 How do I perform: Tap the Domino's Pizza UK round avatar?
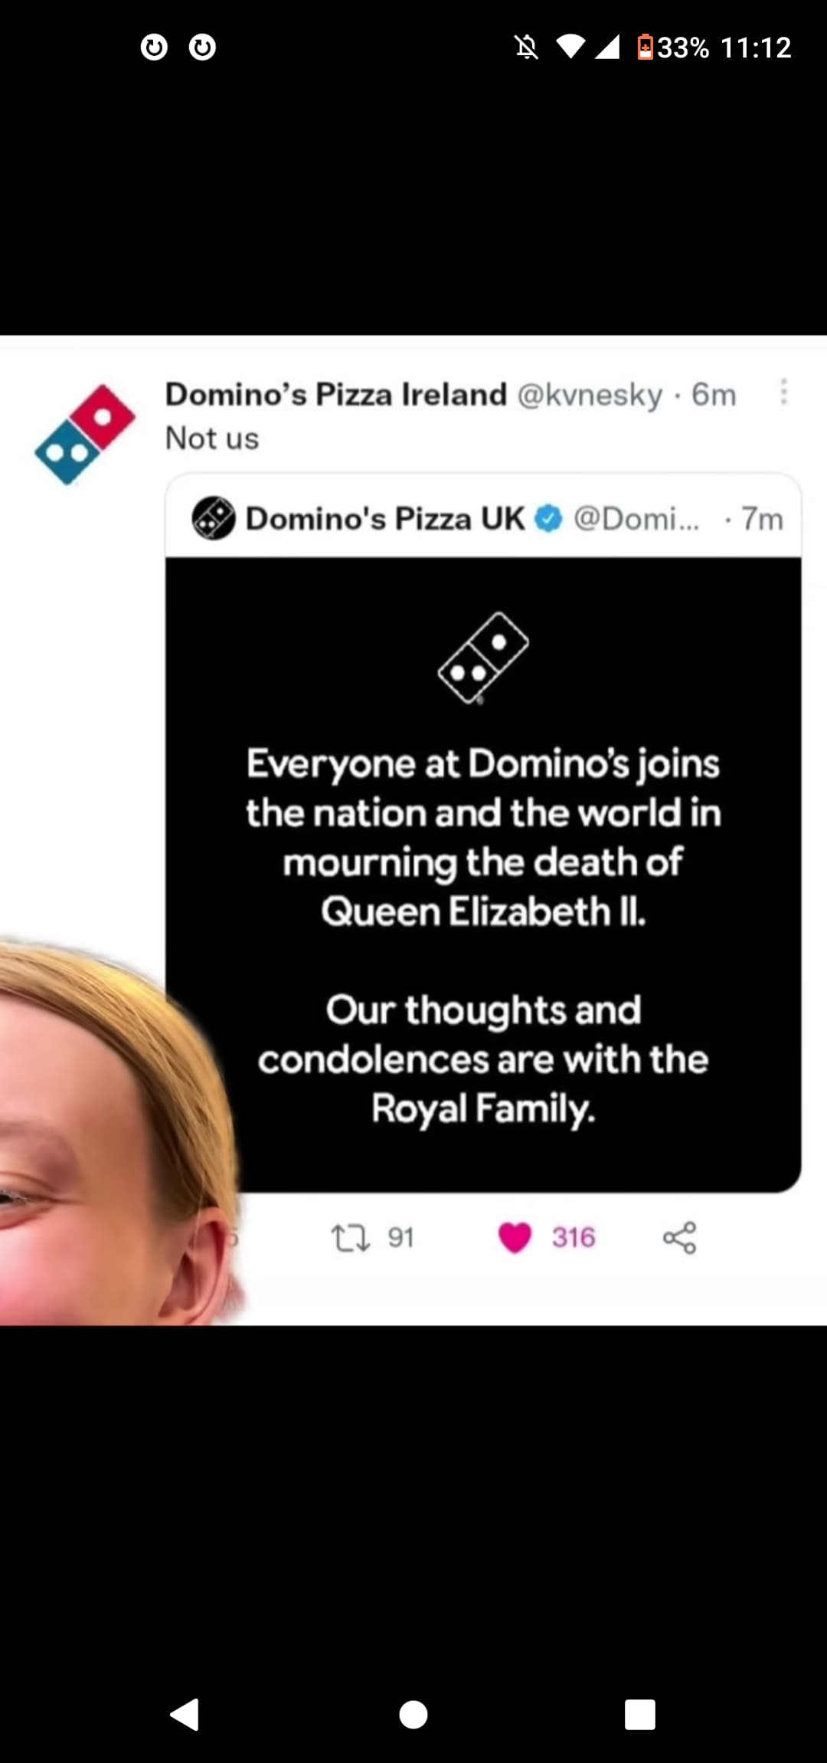pos(213,519)
